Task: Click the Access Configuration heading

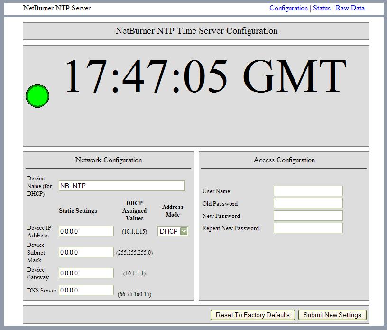Action: tap(284, 160)
